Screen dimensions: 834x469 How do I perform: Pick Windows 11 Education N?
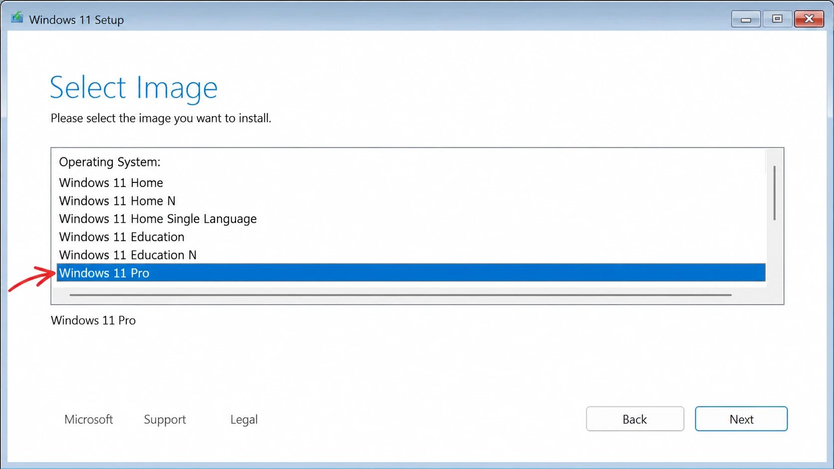point(128,255)
